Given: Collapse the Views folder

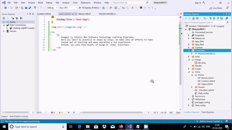Looking at the screenshot, I should [x=189, y=72].
